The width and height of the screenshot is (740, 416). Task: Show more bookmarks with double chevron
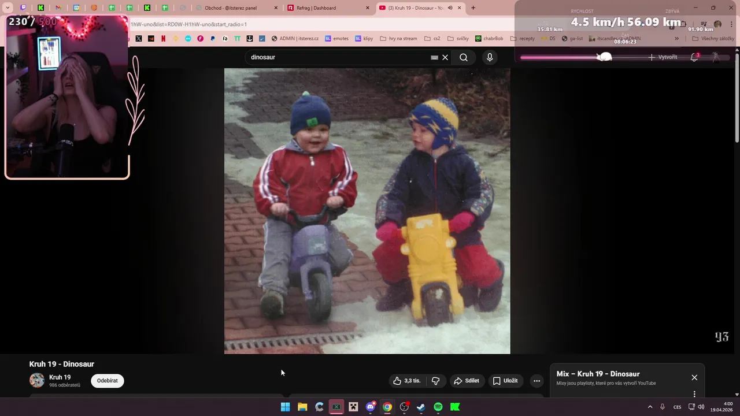point(677,39)
